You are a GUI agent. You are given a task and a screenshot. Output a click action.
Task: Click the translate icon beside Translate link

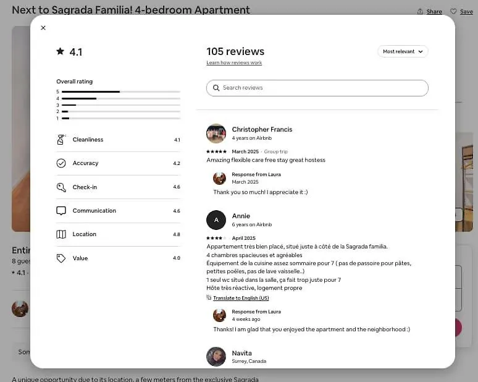click(209, 297)
